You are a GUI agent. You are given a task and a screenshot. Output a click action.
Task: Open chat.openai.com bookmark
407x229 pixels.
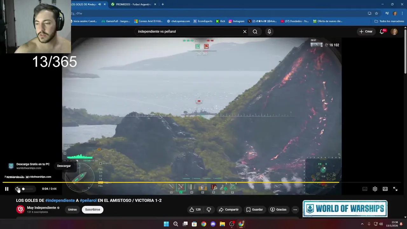click(x=178, y=21)
